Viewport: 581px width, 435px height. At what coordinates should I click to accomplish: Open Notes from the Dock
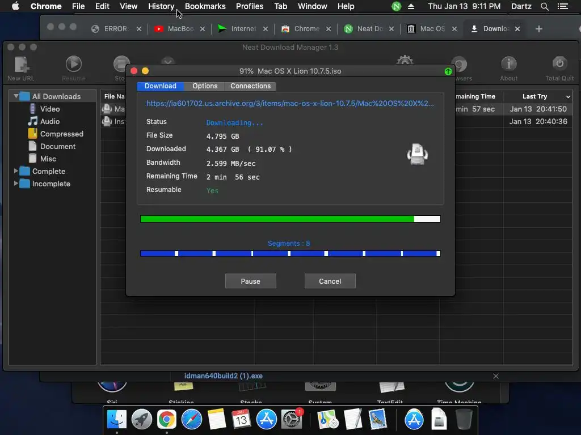click(x=216, y=419)
